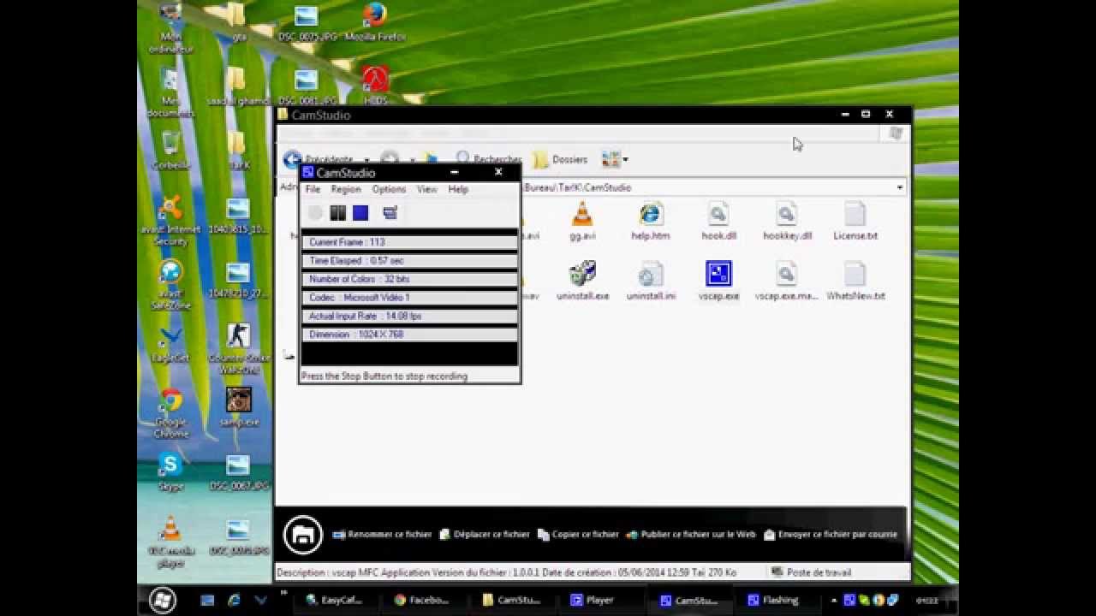The image size is (1096, 616).
Task: Switch to EasyCafe taskbar button
Action: tap(335, 601)
